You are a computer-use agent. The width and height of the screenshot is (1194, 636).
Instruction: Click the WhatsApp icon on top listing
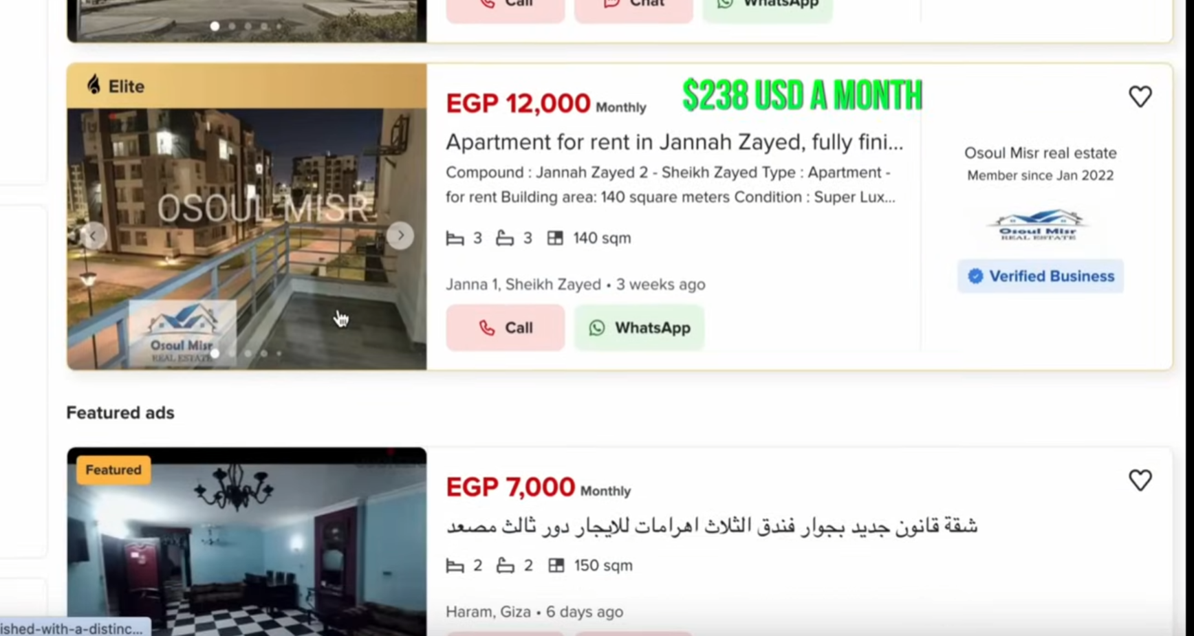click(x=725, y=3)
